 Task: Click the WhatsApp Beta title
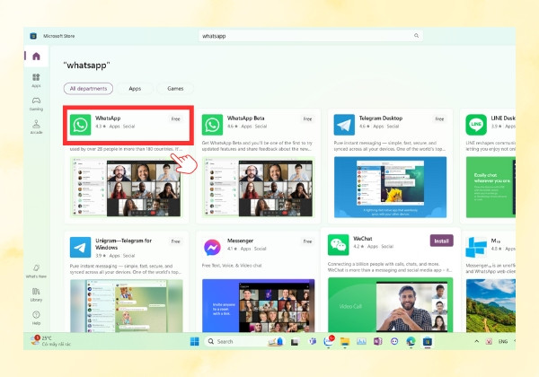tap(246, 118)
